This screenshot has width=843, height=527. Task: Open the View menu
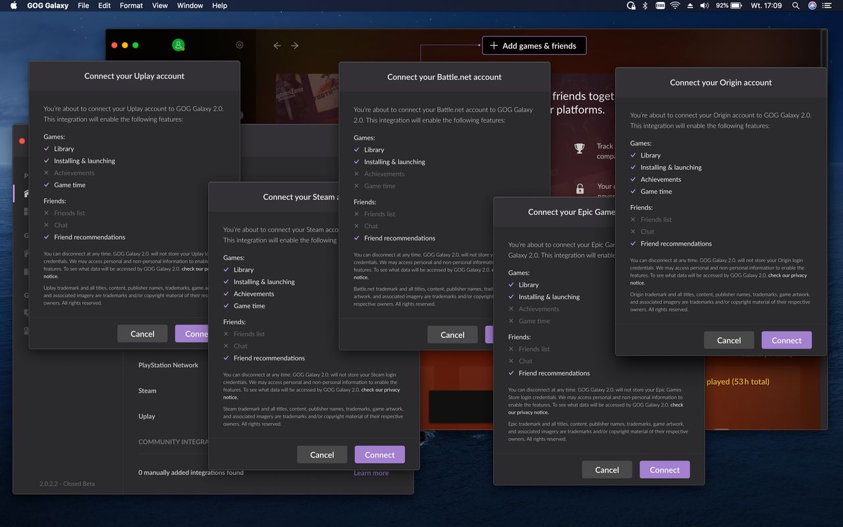(x=160, y=5)
